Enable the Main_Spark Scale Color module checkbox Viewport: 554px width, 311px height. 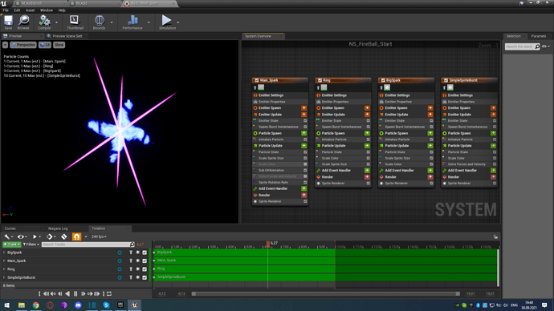305,164
